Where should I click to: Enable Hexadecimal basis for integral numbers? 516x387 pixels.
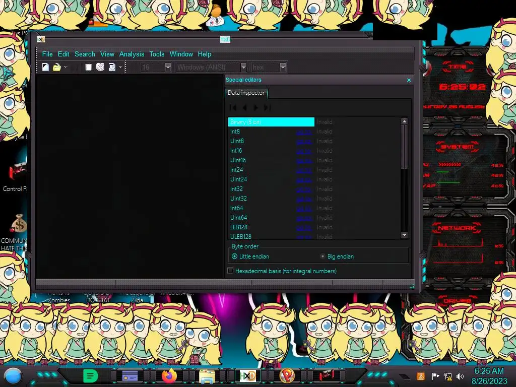pos(282,271)
